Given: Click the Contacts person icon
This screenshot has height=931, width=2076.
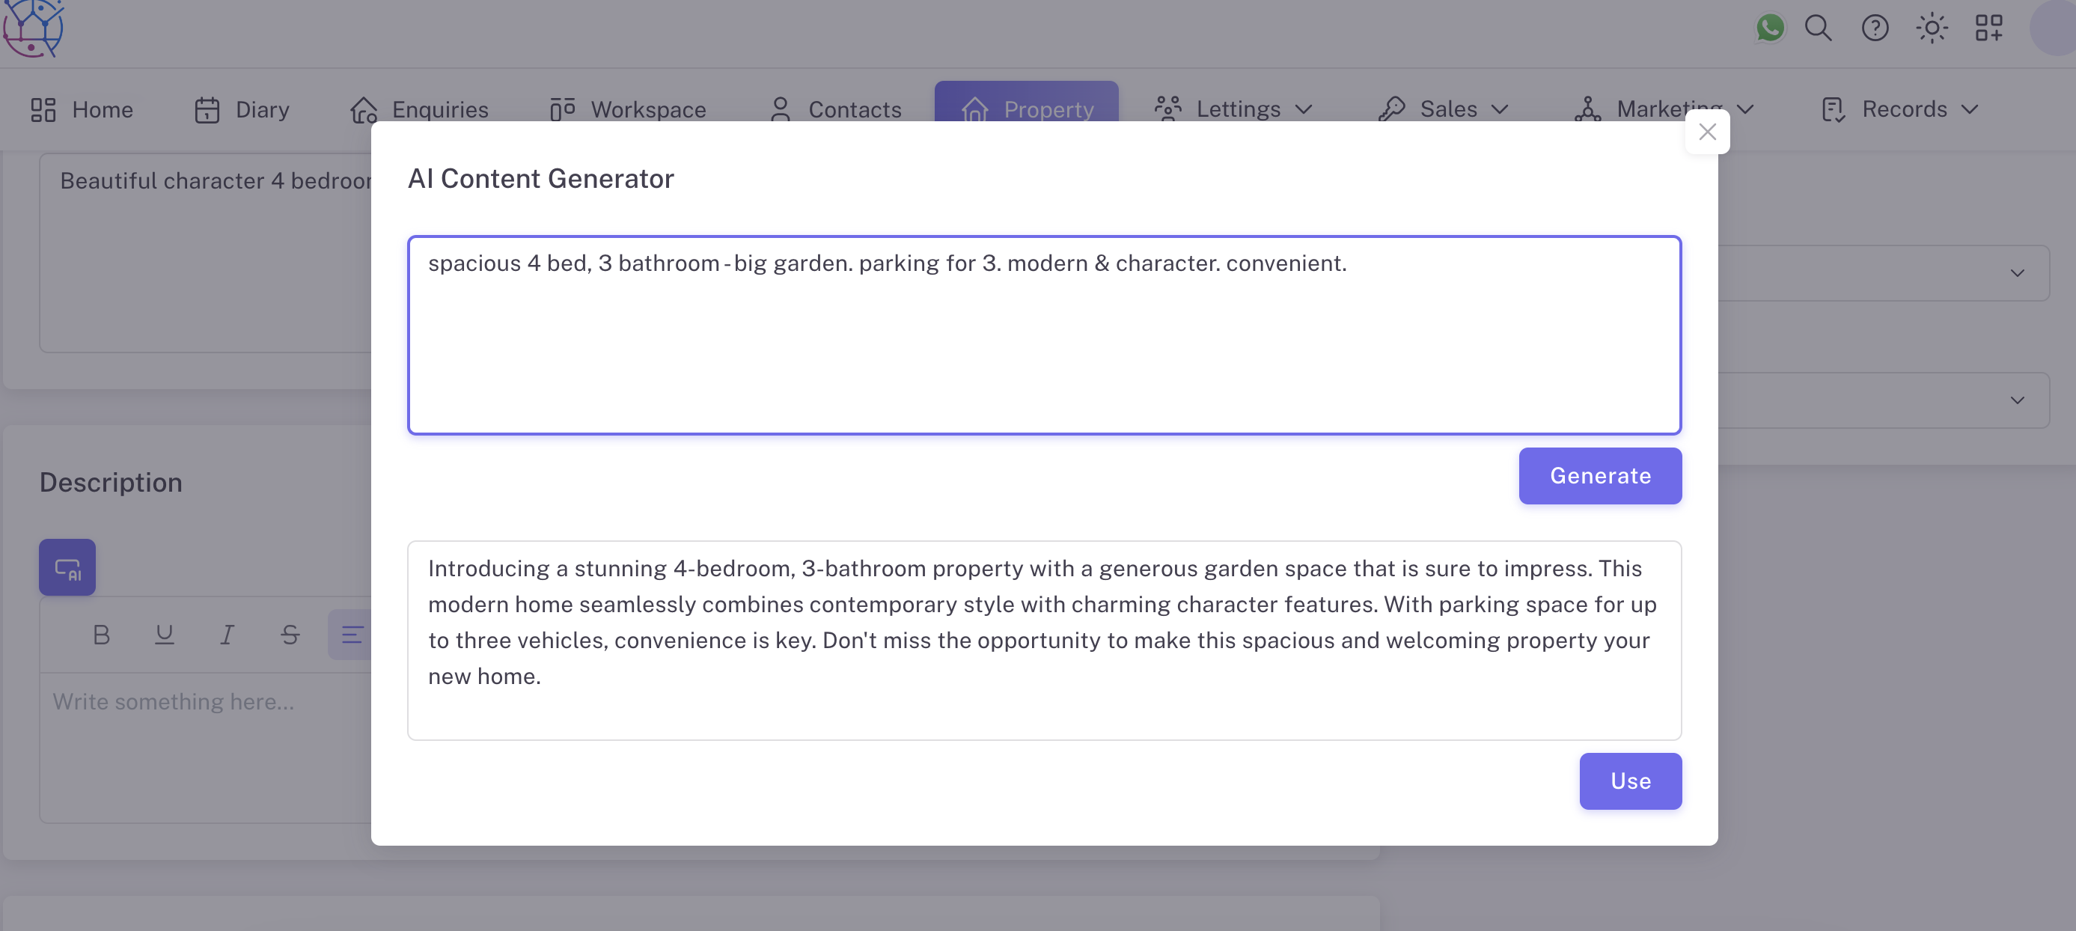Looking at the screenshot, I should (779, 109).
